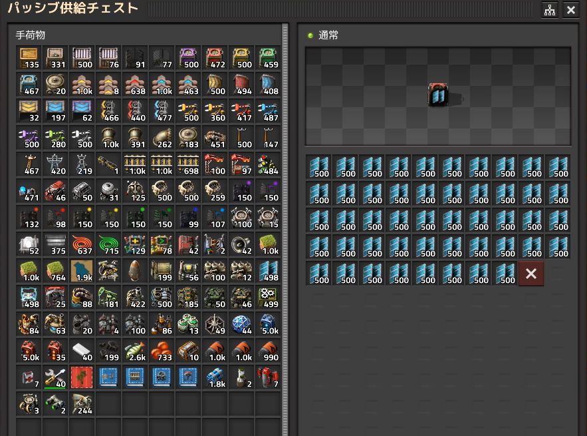Select the fast transport belt stack of 638
The image size is (587, 436).
click(x=135, y=85)
